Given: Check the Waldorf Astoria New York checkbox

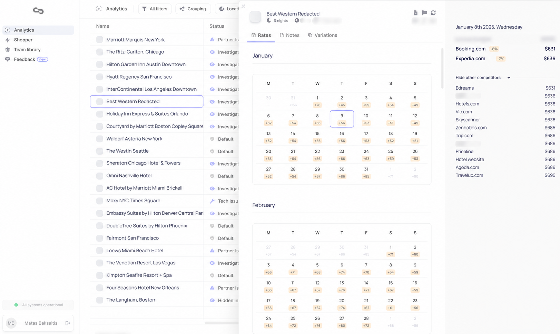Looking at the screenshot, I should click(x=100, y=139).
